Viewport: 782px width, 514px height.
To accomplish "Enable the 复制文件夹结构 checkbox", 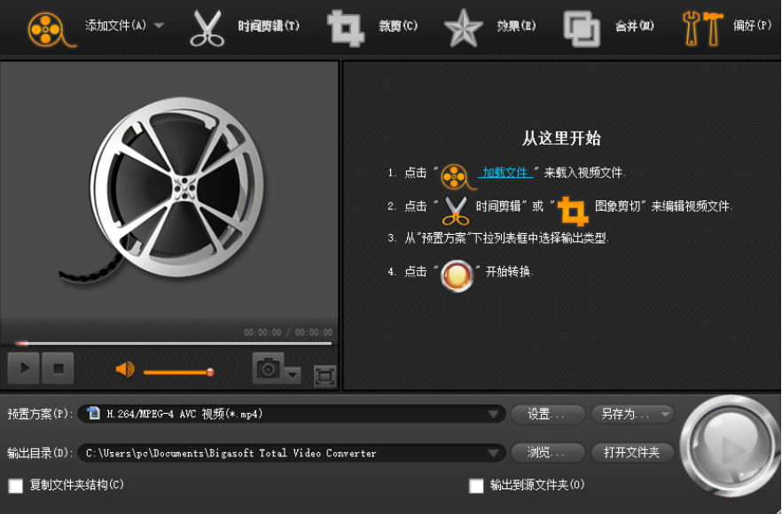I will pos(15,486).
